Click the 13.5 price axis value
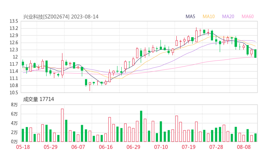The image size is (261, 155). [x=14, y=21]
